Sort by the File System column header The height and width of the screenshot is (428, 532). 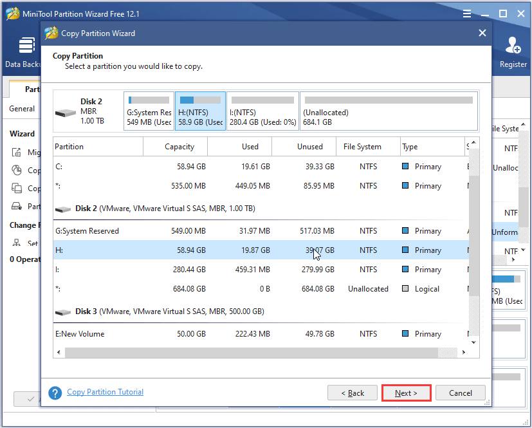click(368, 147)
